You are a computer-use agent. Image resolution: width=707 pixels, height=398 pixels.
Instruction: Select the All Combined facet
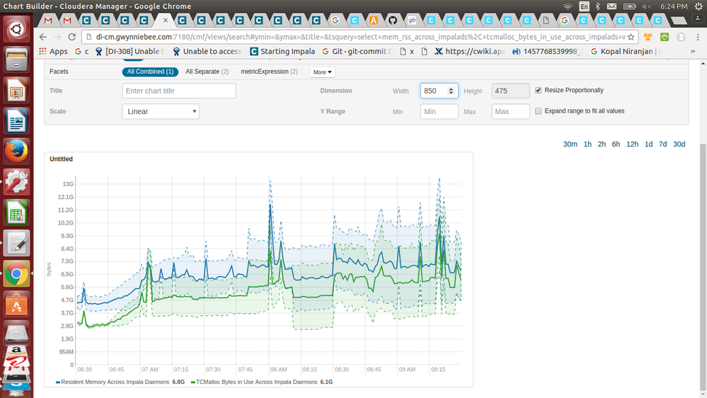[x=150, y=72]
